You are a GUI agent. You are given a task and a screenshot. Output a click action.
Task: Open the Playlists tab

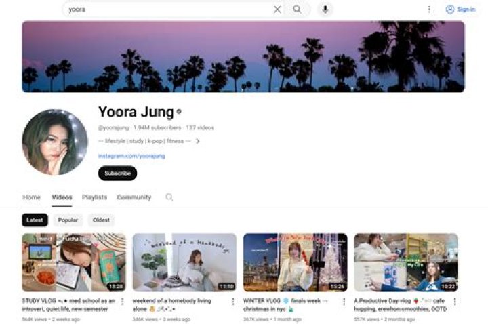point(94,197)
